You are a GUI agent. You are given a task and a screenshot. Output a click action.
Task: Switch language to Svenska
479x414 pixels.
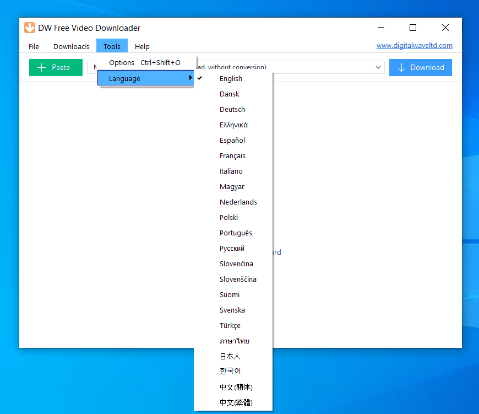233,310
